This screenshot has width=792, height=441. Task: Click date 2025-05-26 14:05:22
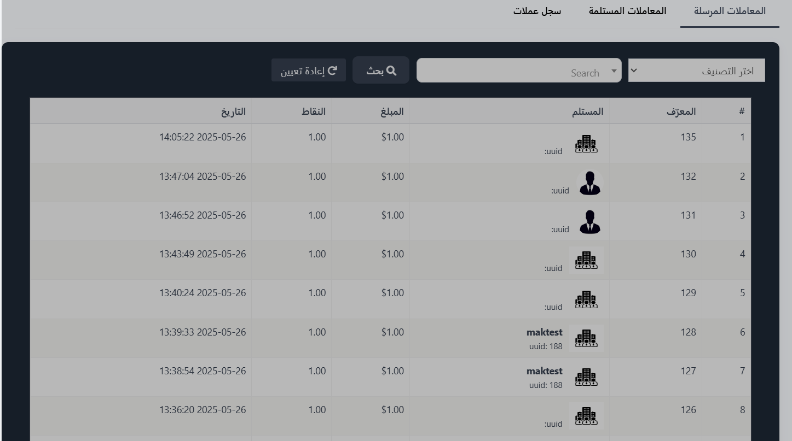[203, 137]
